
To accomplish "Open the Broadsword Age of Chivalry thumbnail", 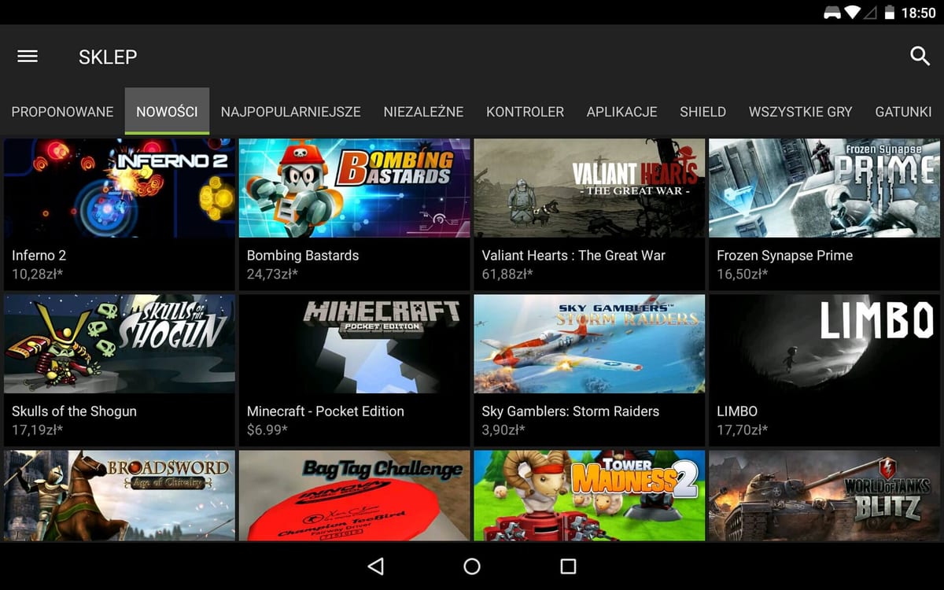I will click(120, 496).
